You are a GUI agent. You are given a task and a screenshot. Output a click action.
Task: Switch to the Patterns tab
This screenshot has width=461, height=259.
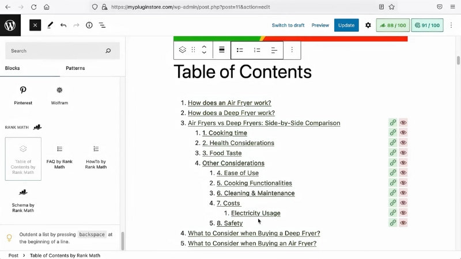[75, 68]
